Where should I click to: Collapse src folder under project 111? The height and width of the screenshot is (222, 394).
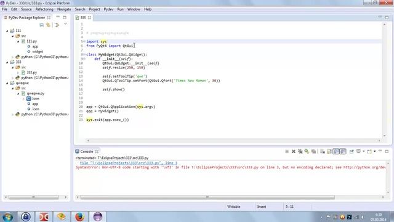12,36
